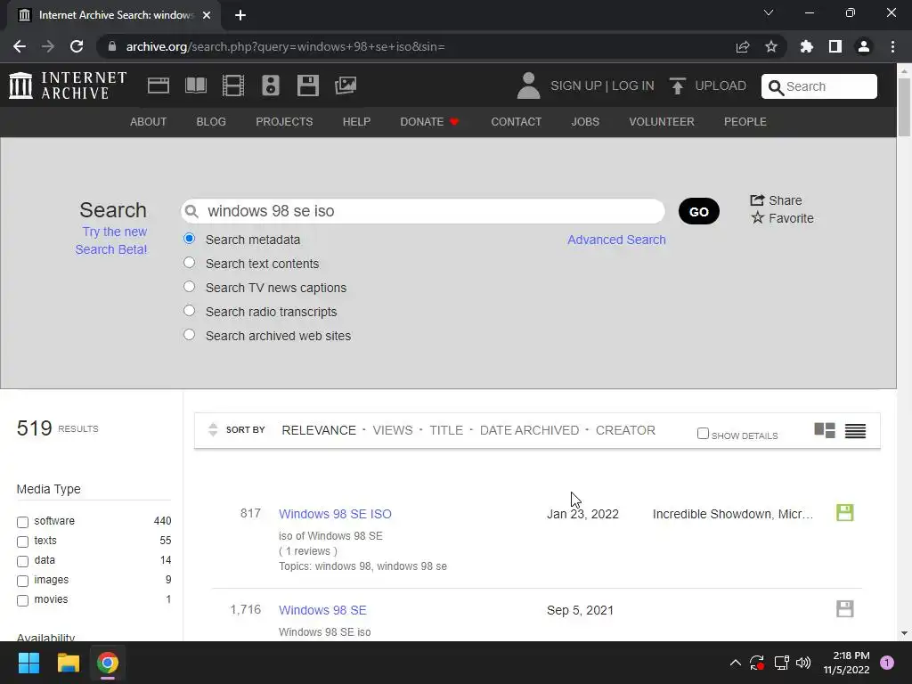The image size is (912, 684).
Task: Check the images media type filter
Action: point(22,581)
